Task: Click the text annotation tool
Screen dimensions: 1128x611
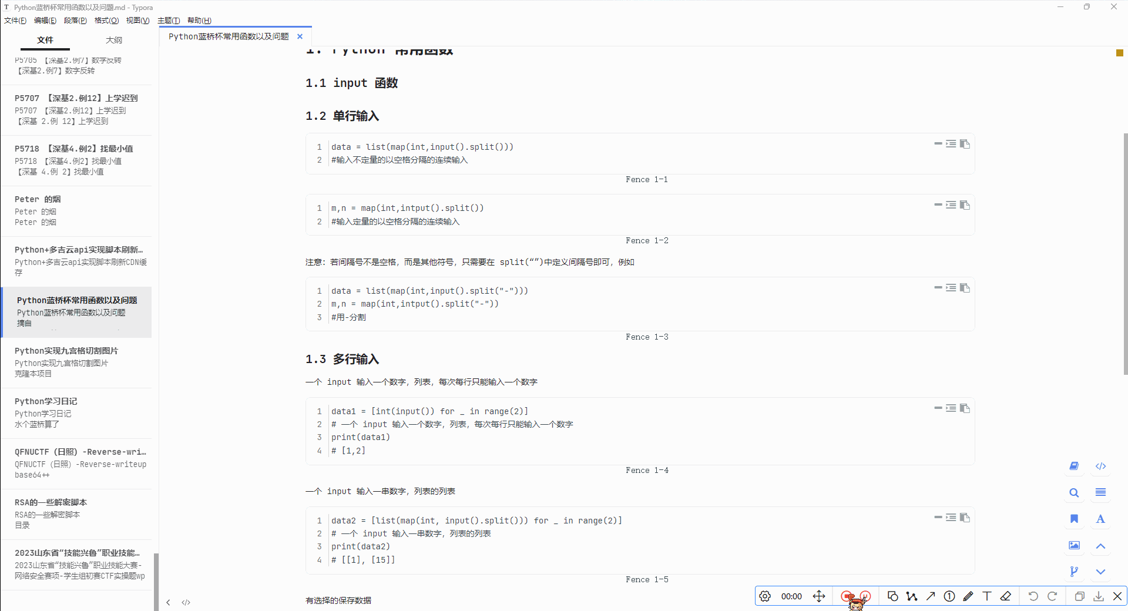Action: click(x=987, y=596)
